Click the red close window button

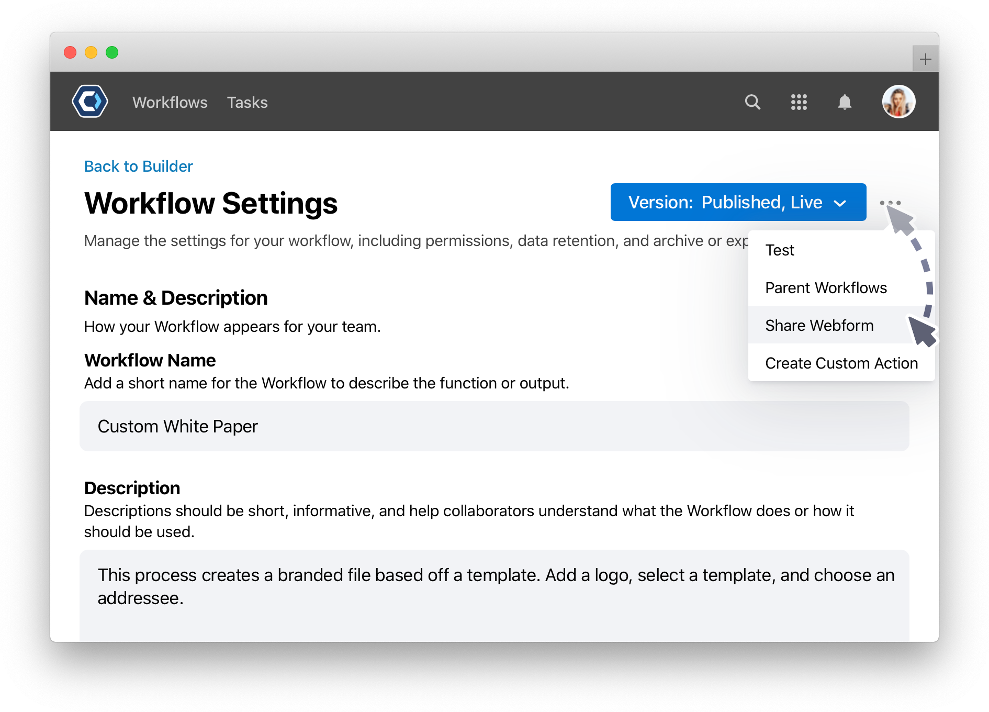[x=70, y=52]
